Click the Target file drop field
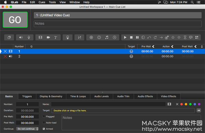This screenshot has height=133, width=205. pos(123,111)
